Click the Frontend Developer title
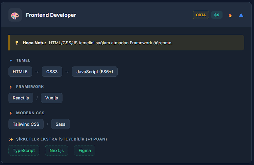This screenshot has height=165, width=254. (51, 15)
